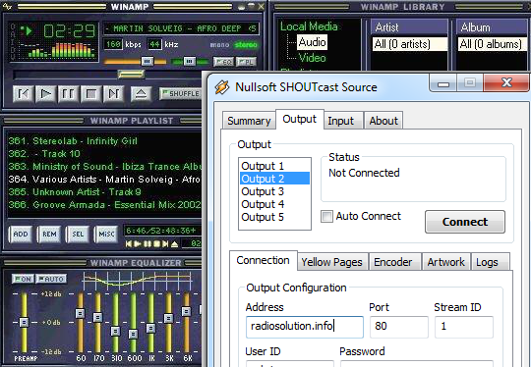Screen dimensions: 531x367
Task: Click the 6K equalizer band slider
Action: pos(186,323)
